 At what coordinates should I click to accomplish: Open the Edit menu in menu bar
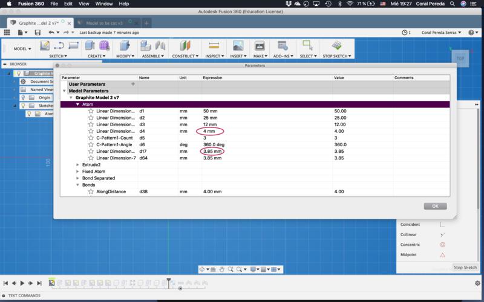[68, 4]
